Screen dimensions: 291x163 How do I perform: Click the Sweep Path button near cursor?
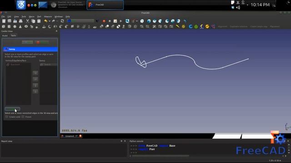[x=12, y=109]
